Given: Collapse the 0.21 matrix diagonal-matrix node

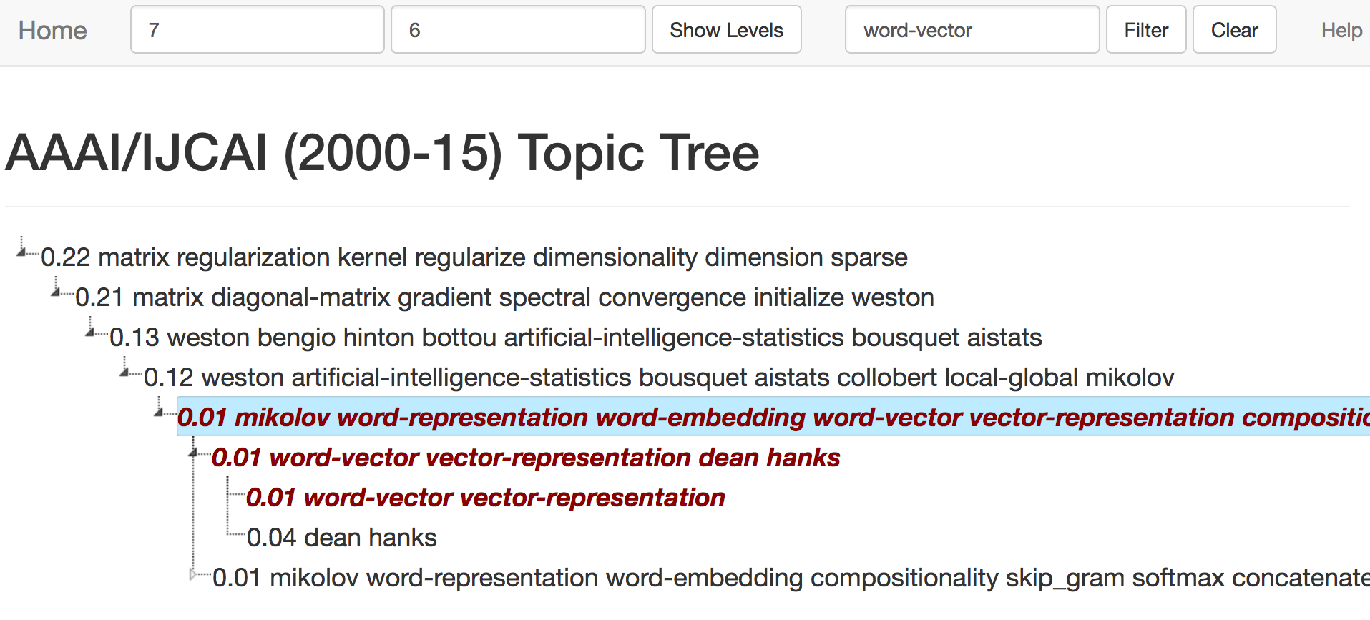Looking at the screenshot, I should point(56,291).
